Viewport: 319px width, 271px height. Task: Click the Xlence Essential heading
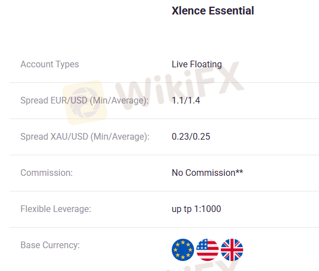(x=213, y=11)
